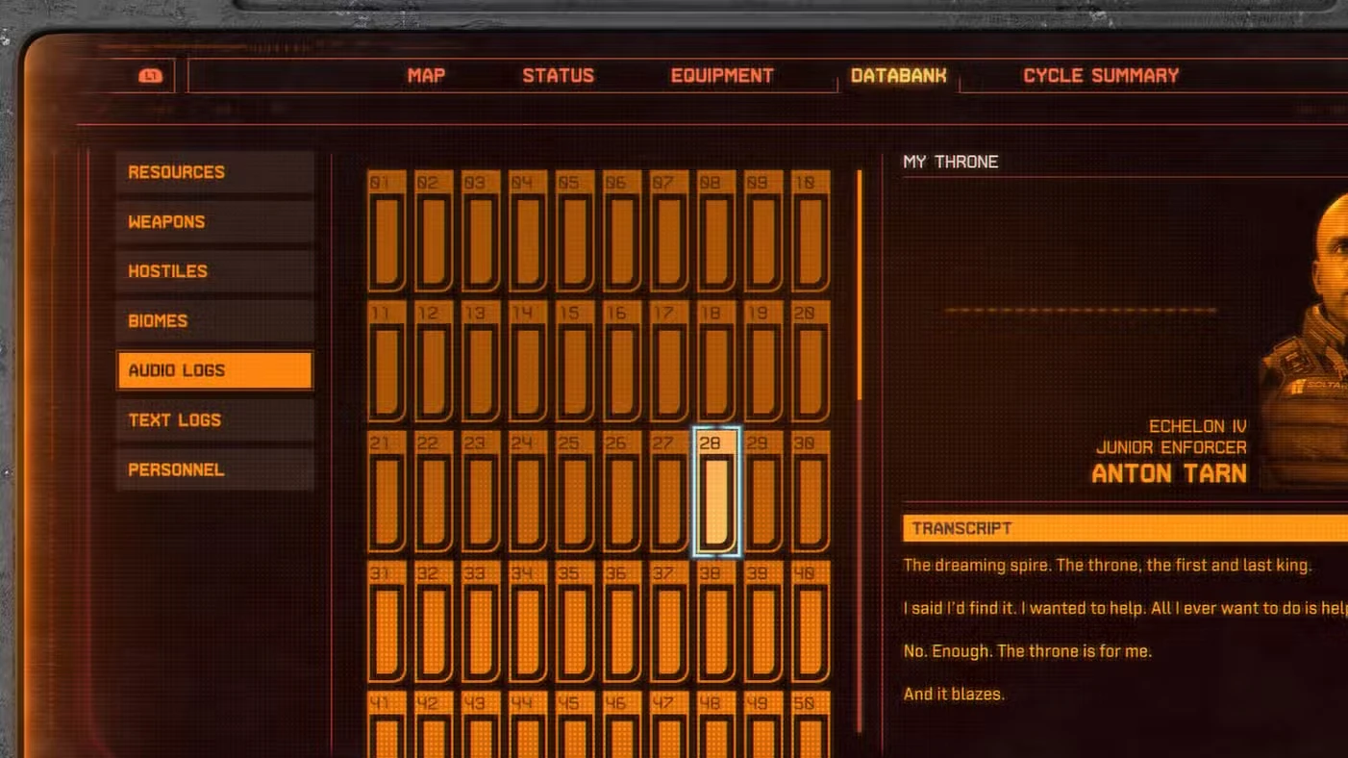
Task: Click the audio waveform dashed line
Action: click(x=1081, y=310)
